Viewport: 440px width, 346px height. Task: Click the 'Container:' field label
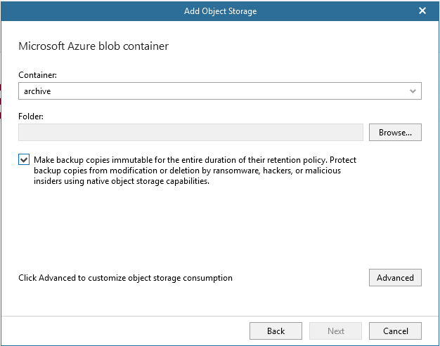37,75
